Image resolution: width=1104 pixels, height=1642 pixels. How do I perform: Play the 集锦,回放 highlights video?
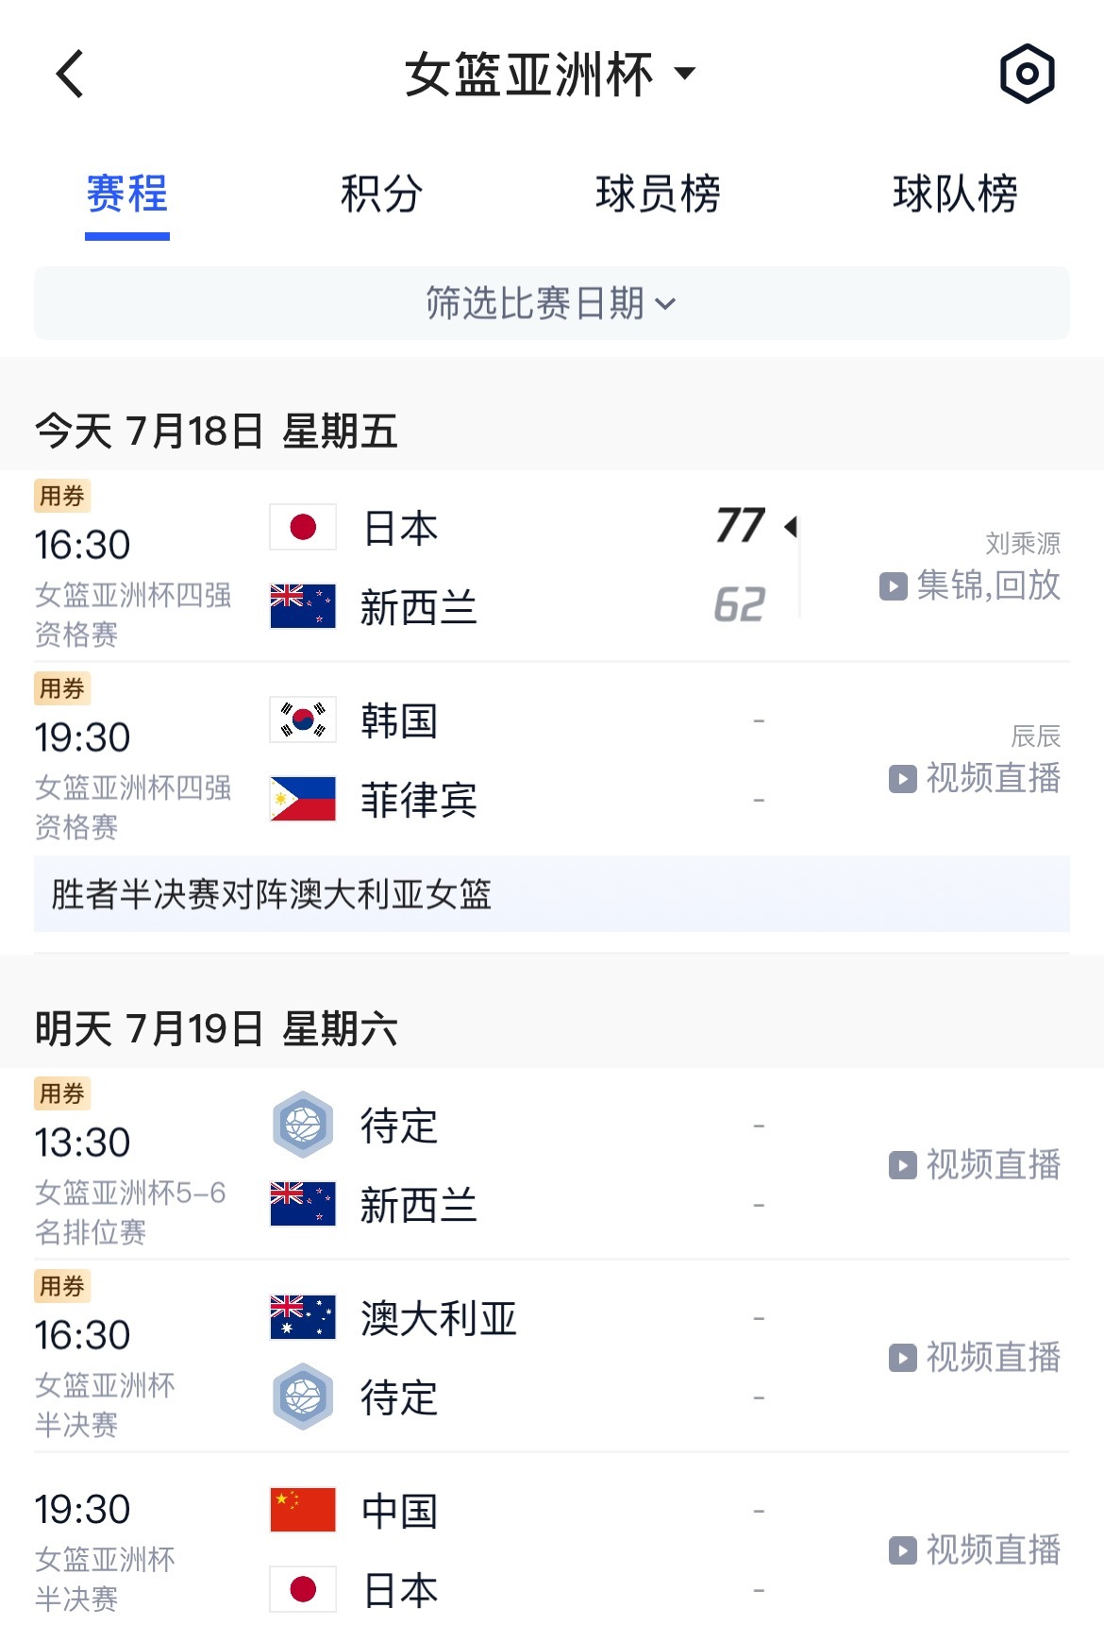click(x=970, y=585)
